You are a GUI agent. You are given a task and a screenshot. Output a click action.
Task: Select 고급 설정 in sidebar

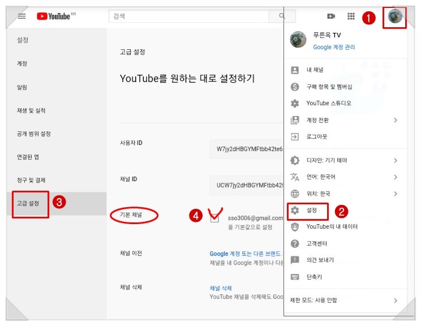(57, 204)
